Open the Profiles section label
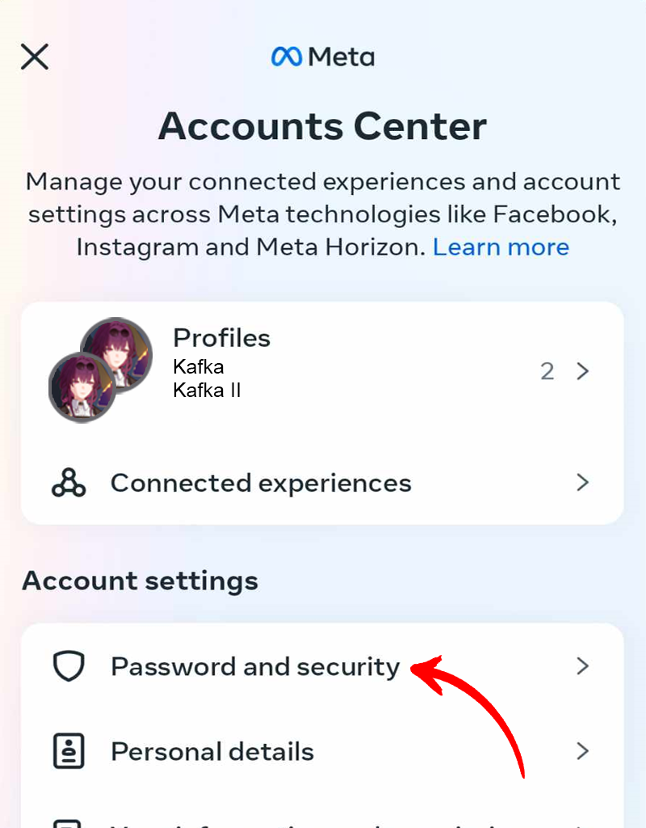This screenshot has height=828, width=646. pos(221,338)
